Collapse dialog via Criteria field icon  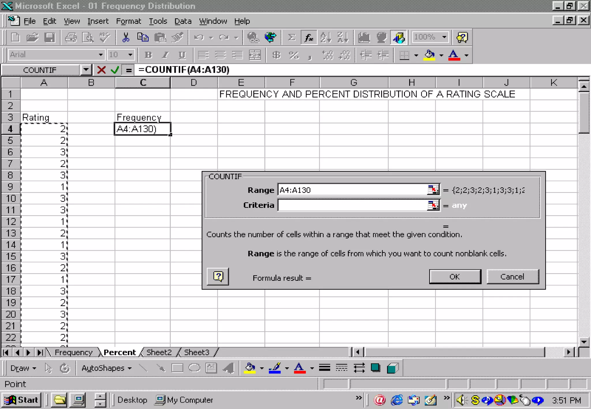433,205
